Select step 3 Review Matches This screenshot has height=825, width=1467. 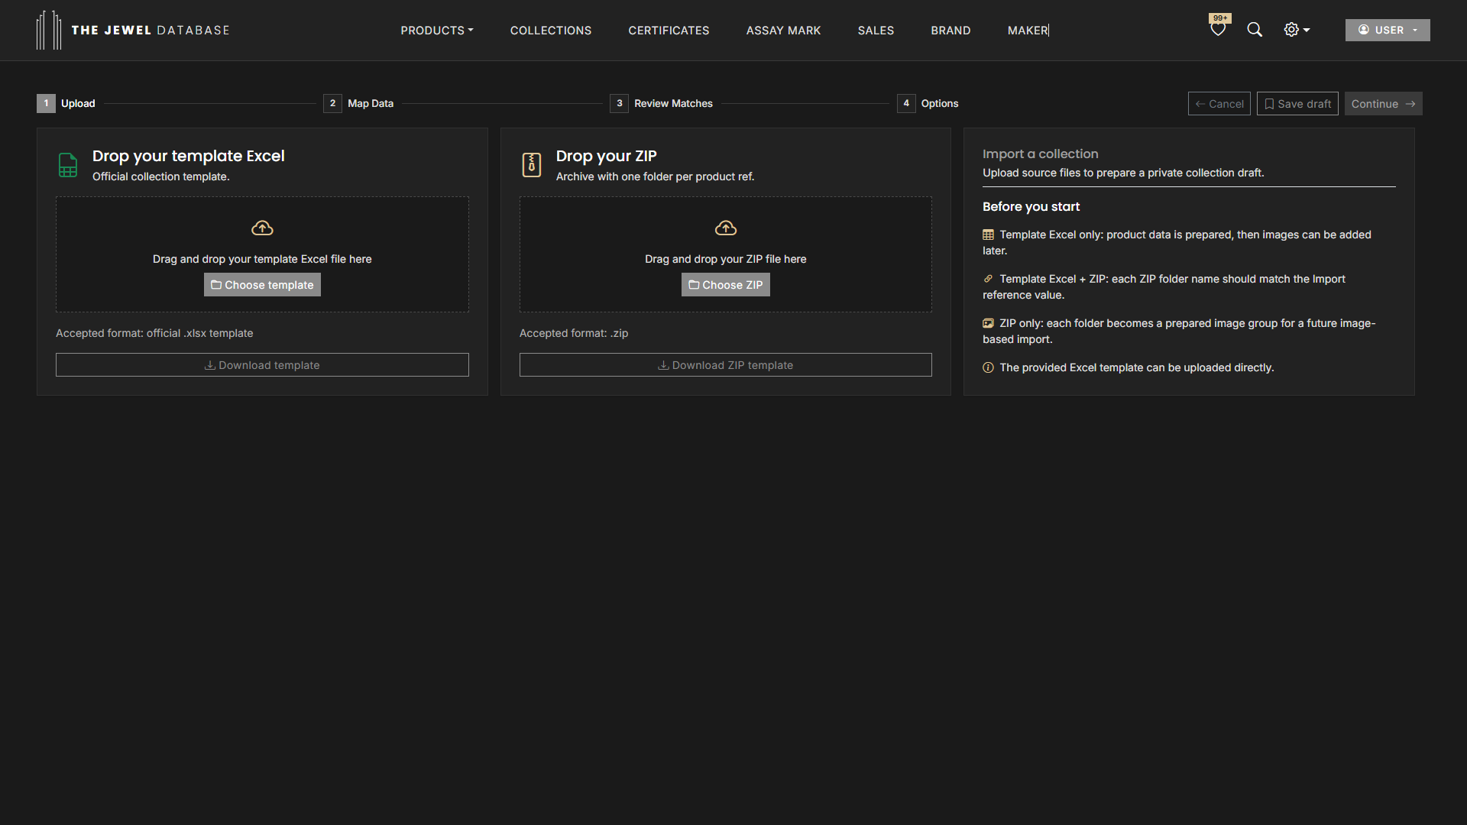point(661,103)
